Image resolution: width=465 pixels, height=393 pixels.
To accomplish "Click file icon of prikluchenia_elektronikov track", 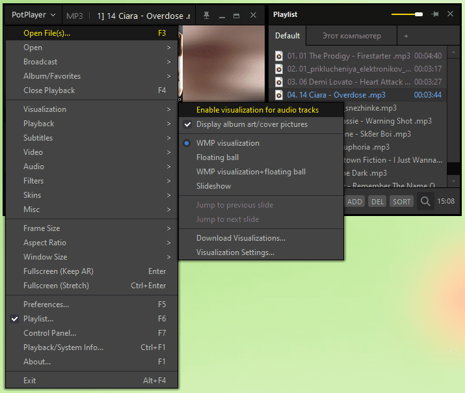I will [x=279, y=69].
